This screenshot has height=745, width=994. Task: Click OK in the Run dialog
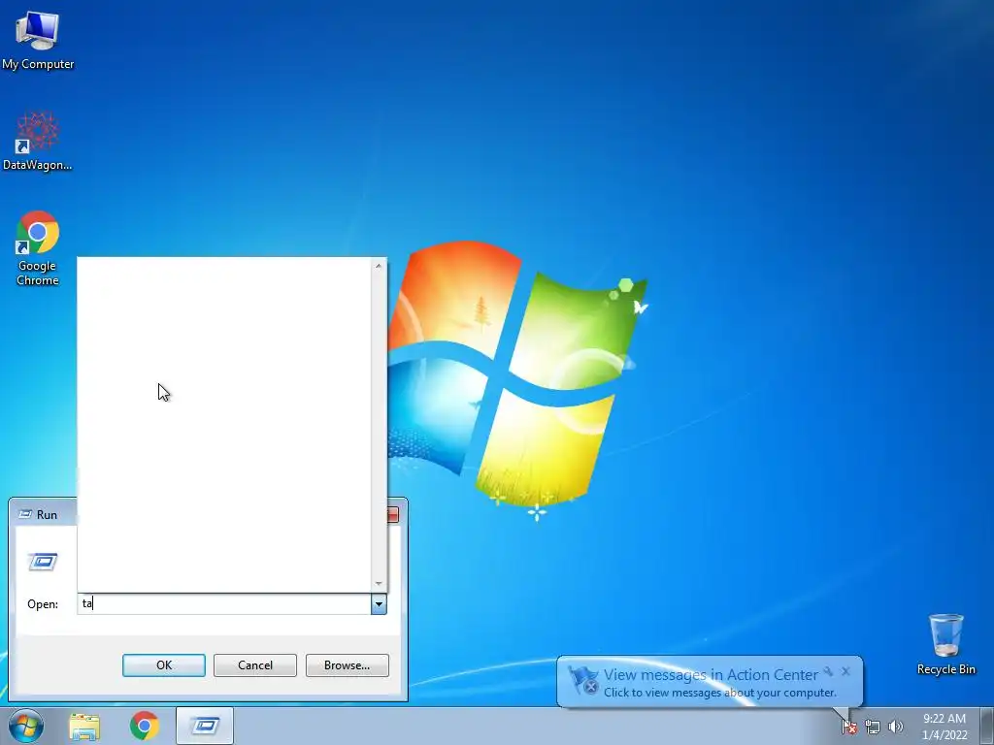163,665
